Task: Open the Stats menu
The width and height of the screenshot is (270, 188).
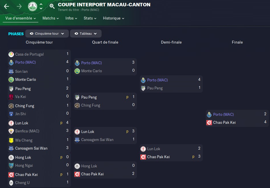Action: pos(90,18)
